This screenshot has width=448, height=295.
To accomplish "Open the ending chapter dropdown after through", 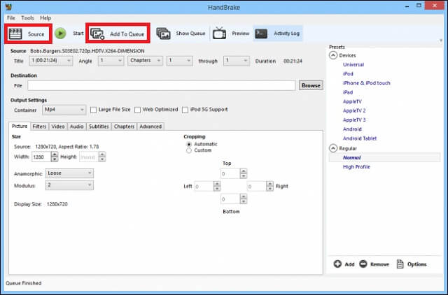I will pos(237,61).
